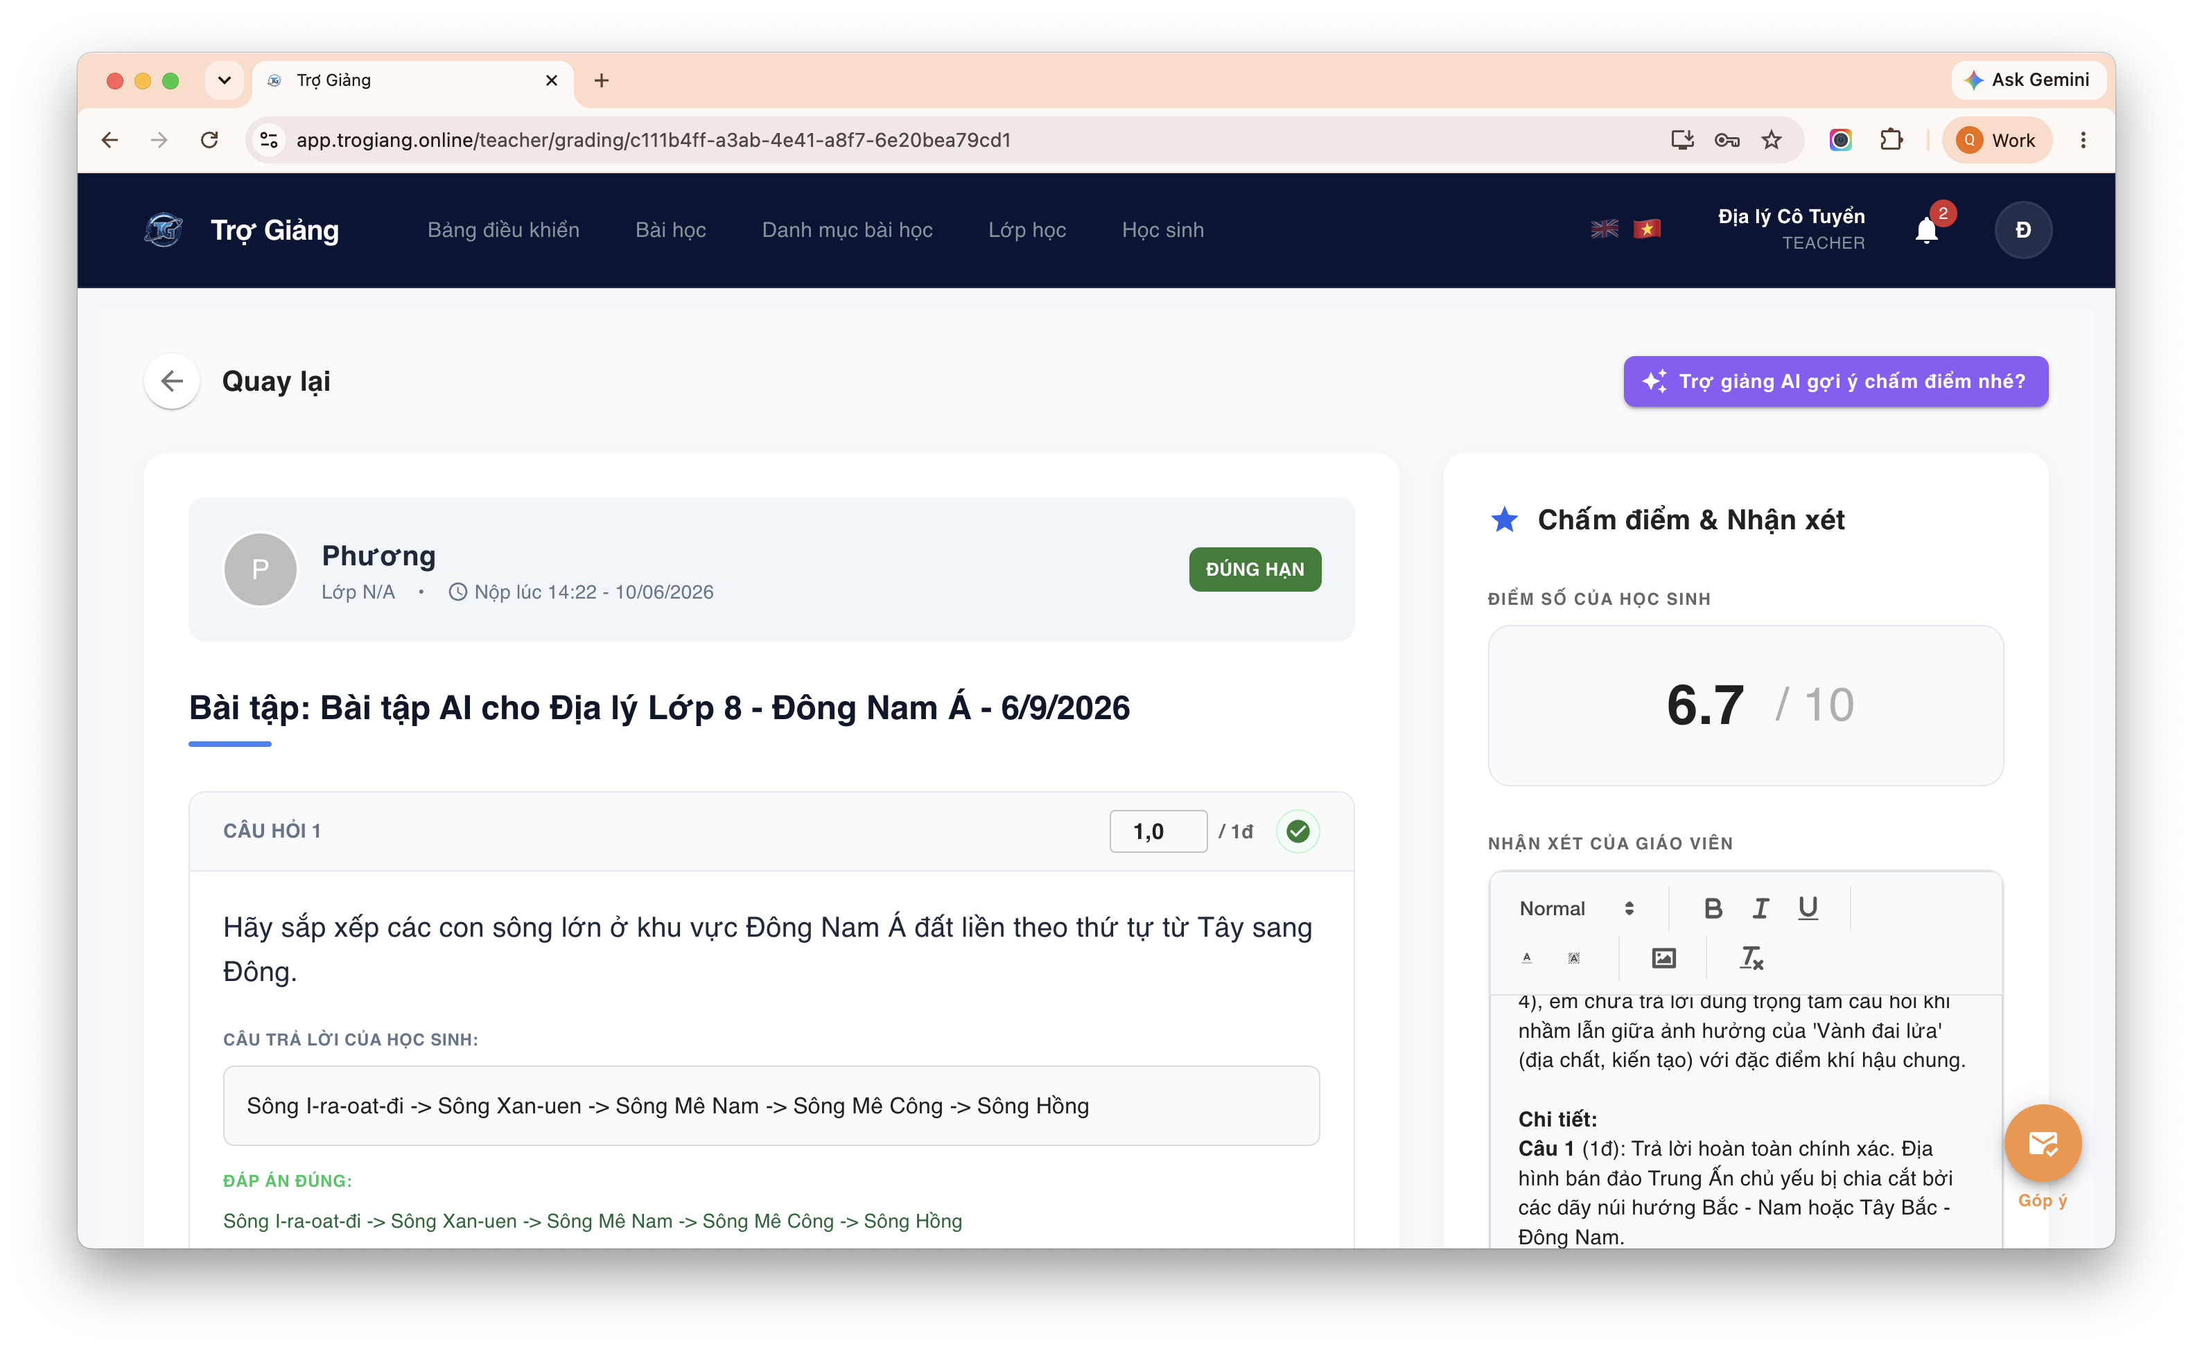Image resolution: width=2193 pixels, height=1351 pixels.
Task: Open the Đ user avatar menu
Action: (2022, 229)
